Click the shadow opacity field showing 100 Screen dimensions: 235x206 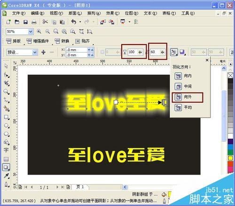pos(133,52)
